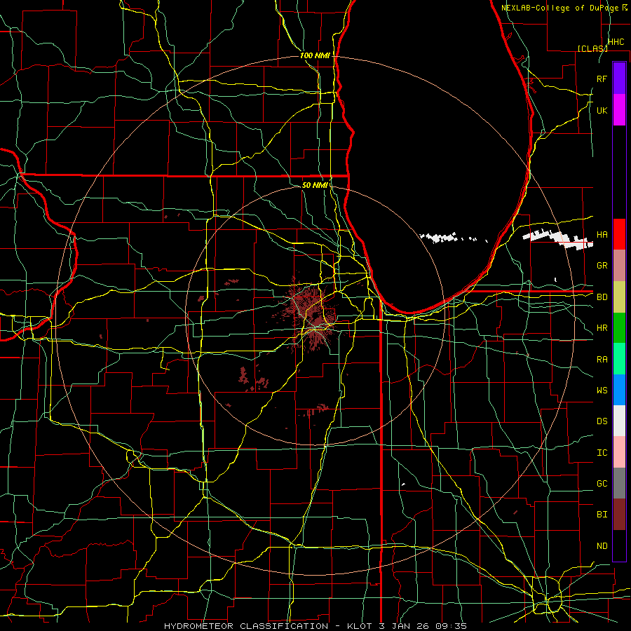Click the 100 NMI range ring label

(315, 55)
